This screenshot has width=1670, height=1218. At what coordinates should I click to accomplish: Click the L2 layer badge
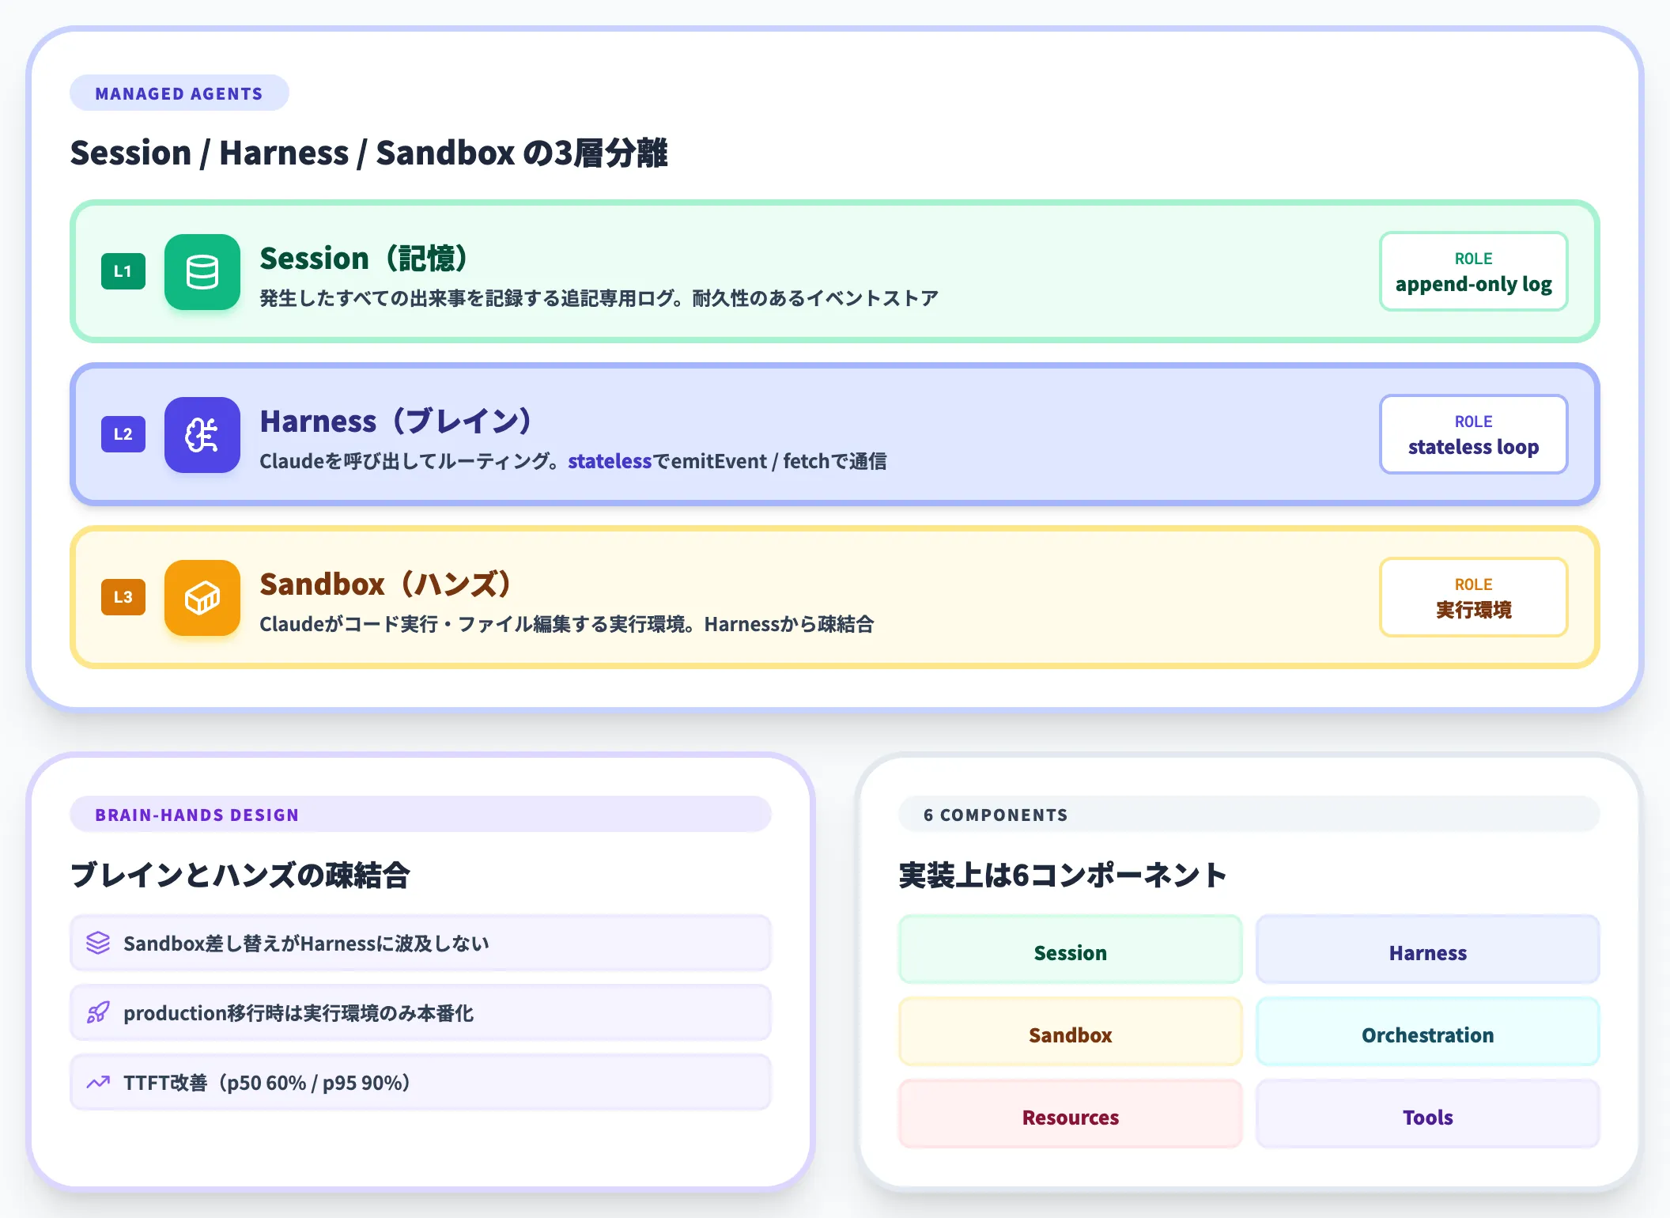click(123, 434)
